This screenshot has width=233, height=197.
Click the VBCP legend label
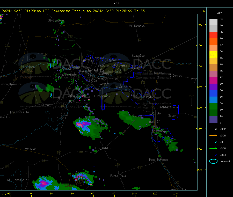223,129
